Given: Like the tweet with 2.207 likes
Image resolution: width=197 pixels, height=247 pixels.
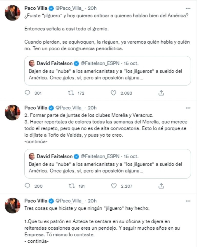Looking at the screenshot, I should 113,186.
